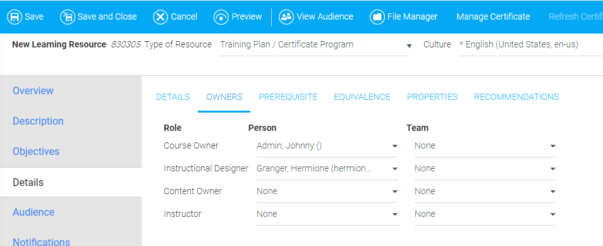Click the File Manager folder icon
603x246 pixels.
coord(377,17)
